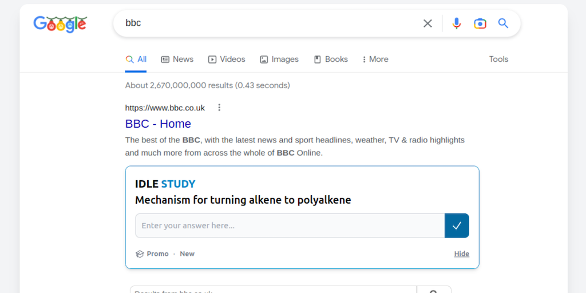Switch to the News tab
This screenshot has width=586, height=293.
tap(177, 60)
